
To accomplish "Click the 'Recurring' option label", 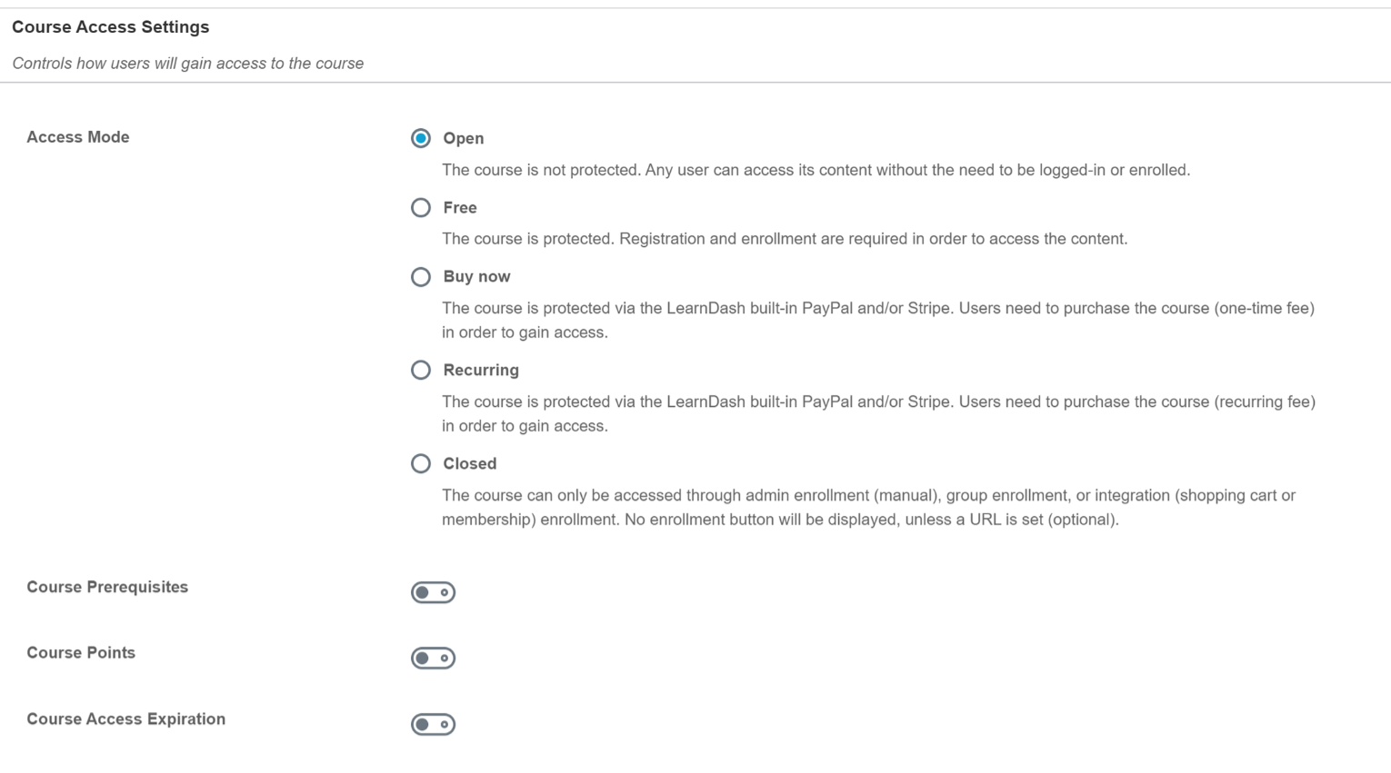I will pyautogui.click(x=481, y=371).
